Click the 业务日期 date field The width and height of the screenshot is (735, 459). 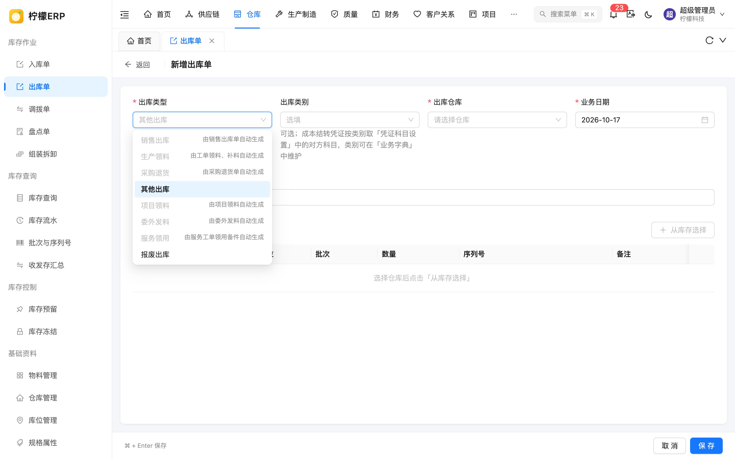point(644,120)
